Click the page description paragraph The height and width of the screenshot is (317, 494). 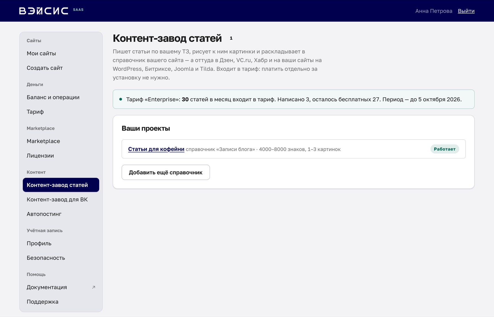coord(217,64)
